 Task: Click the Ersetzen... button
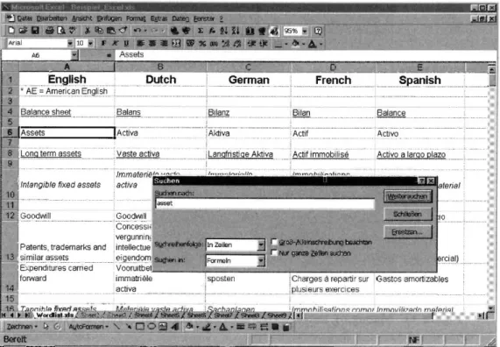pos(407,231)
